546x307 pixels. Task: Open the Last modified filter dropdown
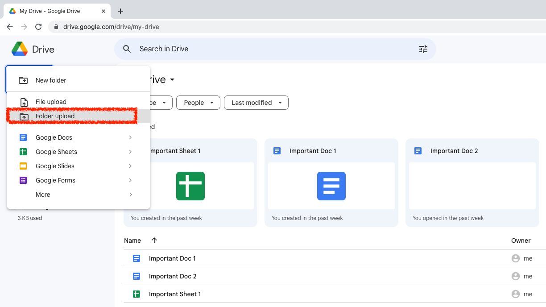click(256, 103)
